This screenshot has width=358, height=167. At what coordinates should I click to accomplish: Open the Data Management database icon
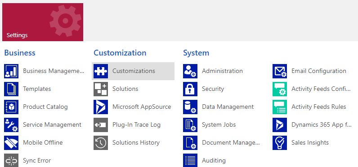click(x=190, y=107)
